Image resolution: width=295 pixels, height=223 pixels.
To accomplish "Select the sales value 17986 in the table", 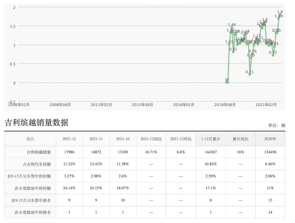I will (x=69, y=152).
